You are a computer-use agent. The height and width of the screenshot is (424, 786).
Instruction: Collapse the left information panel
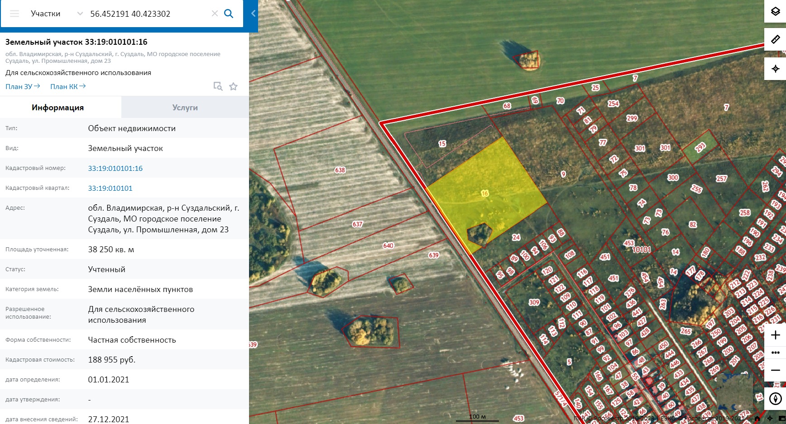coord(253,14)
